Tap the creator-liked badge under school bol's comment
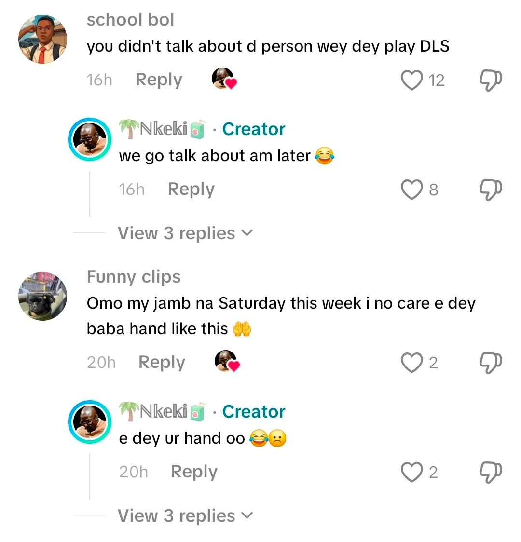 point(224,79)
